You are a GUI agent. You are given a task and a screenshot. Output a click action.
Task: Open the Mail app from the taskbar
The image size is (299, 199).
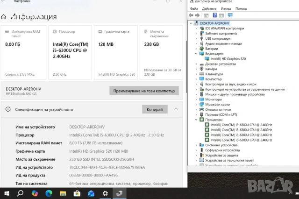click(91, 193)
